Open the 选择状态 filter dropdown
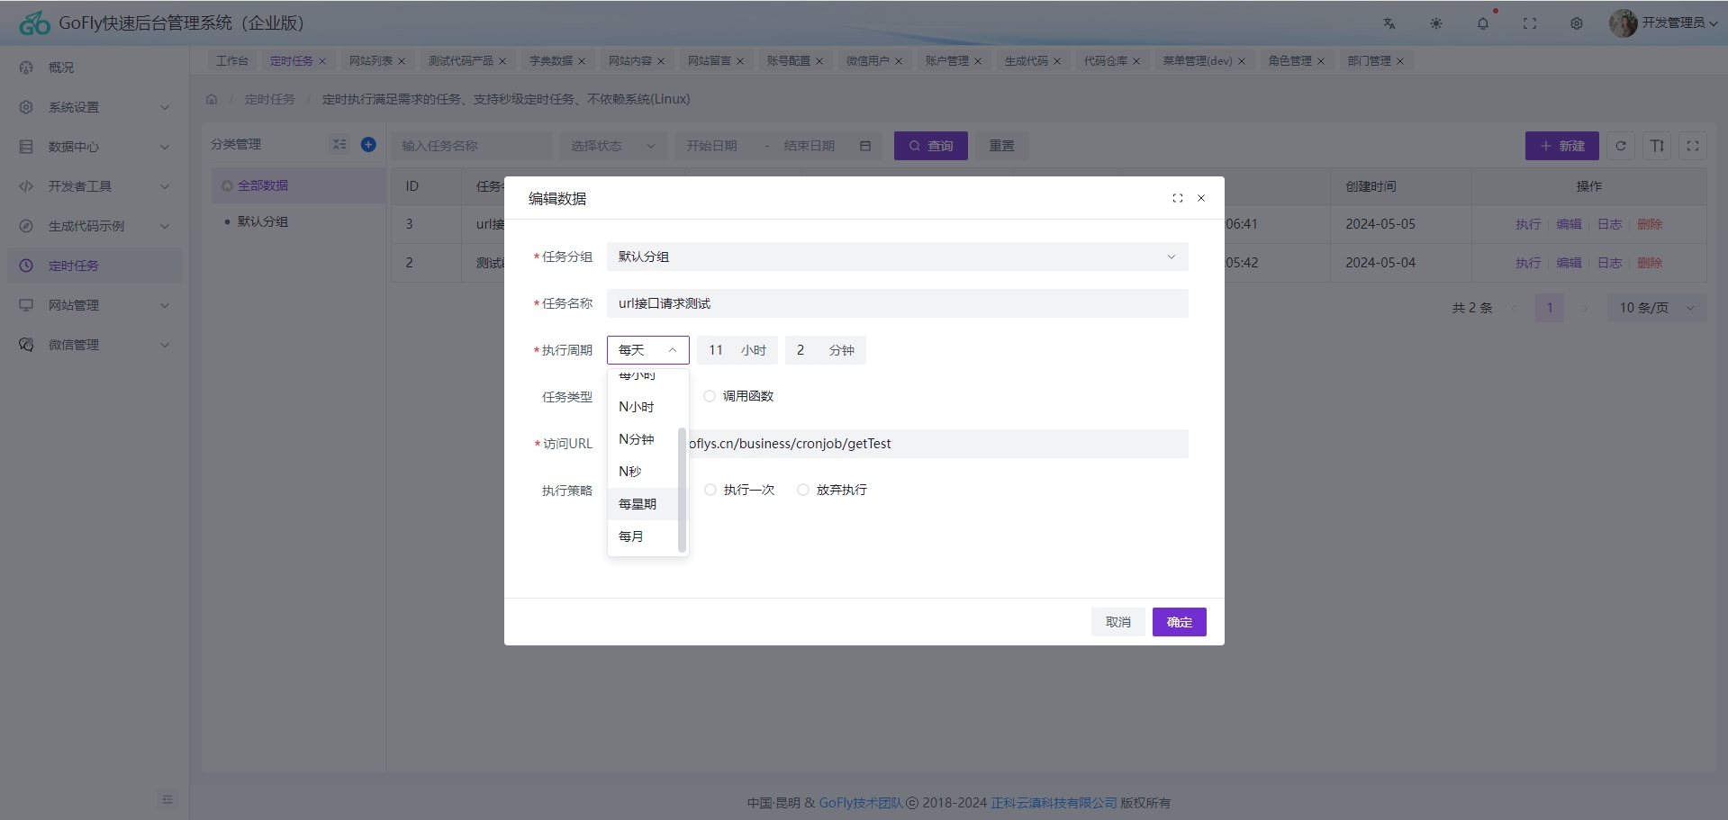This screenshot has height=820, width=1728. click(x=614, y=146)
